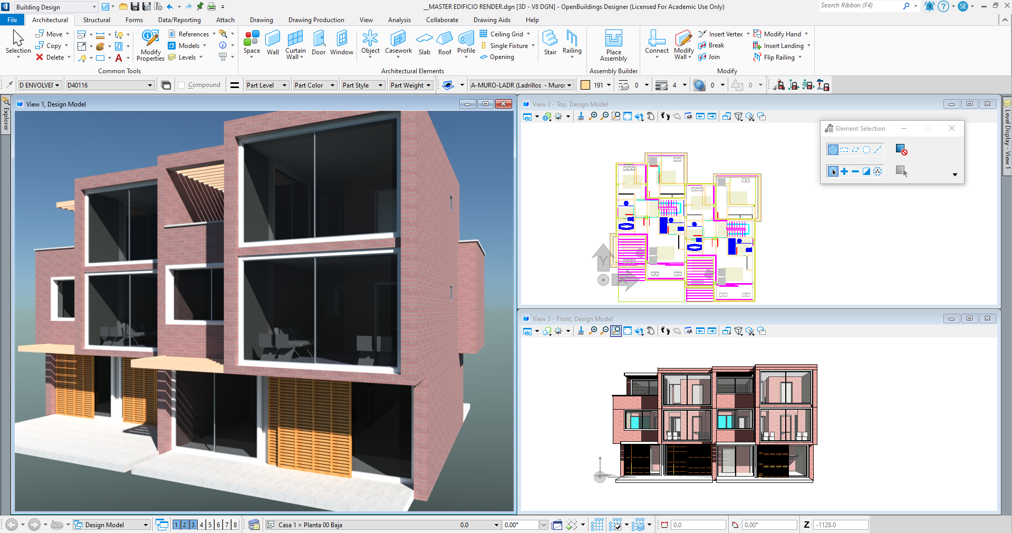Screen dimensions: 1012x533
Task: Switch to Block selection mode in Element Selection
Action: point(844,149)
